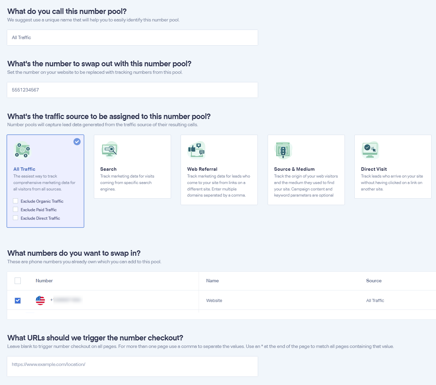The image size is (436, 385).
Task: Uncheck the Website number row checkbox
Action: (18, 300)
